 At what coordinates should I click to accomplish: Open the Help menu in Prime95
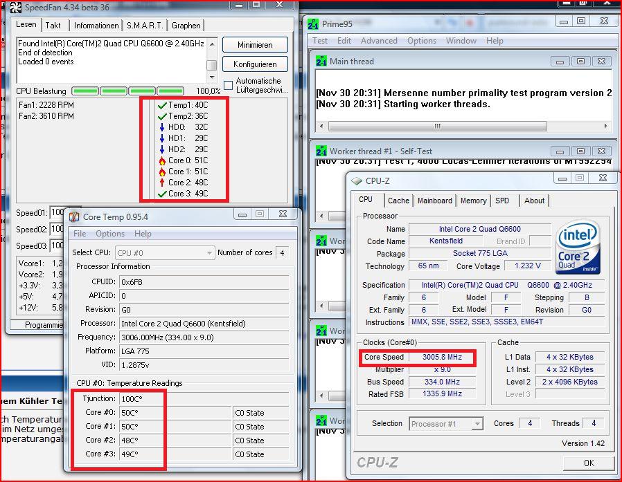[495, 41]
